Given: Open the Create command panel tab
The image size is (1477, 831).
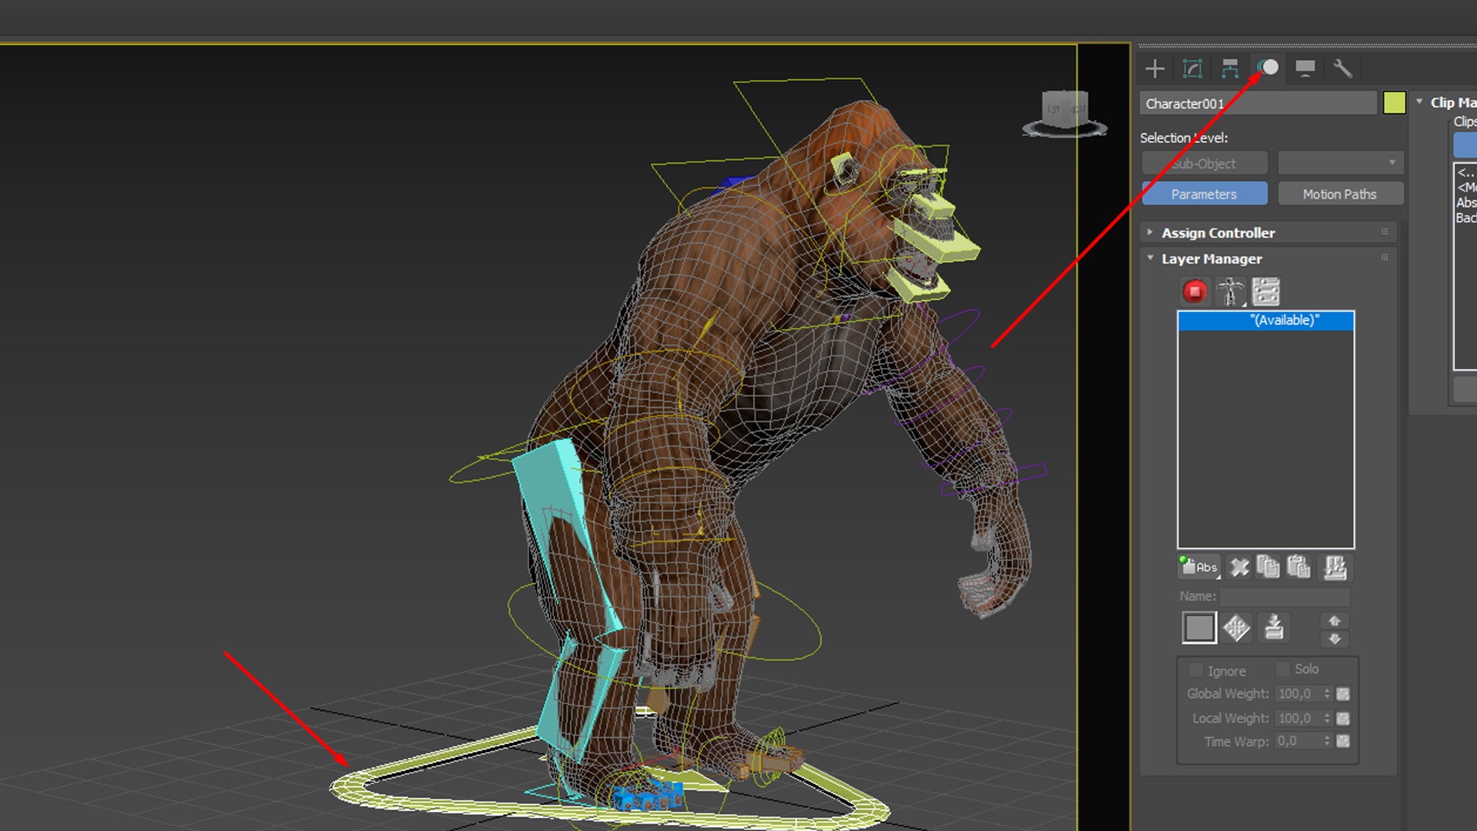Looking at the screenshot, I should point(1155,68).
